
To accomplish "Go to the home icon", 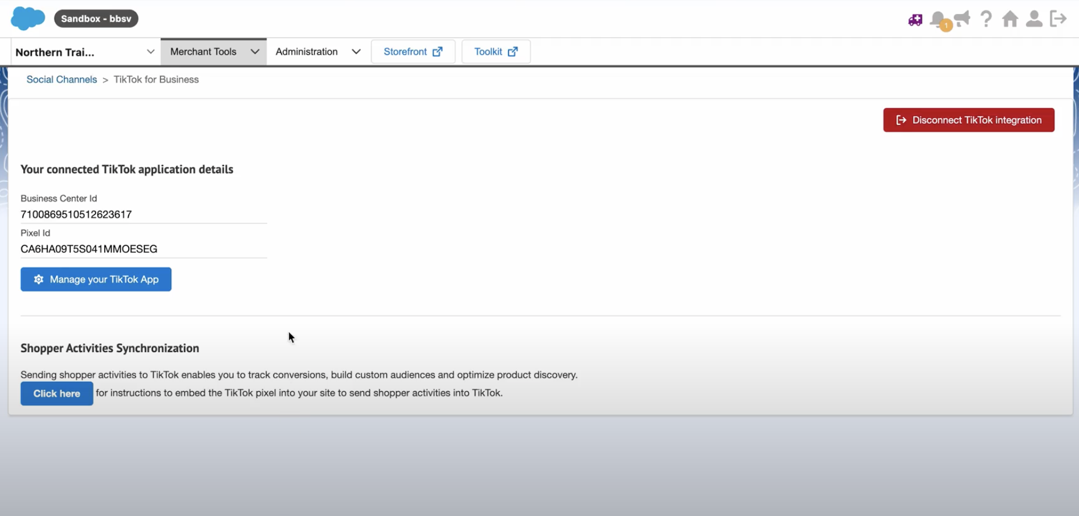I will tap(1010, 19).
